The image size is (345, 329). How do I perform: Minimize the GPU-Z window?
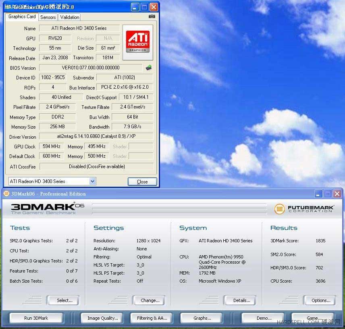[135, 7]
